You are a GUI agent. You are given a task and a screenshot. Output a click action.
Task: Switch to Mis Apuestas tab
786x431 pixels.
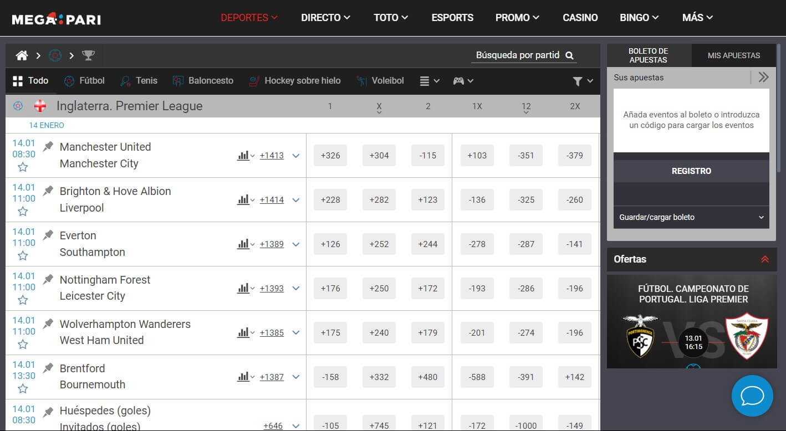click(734, 55)
